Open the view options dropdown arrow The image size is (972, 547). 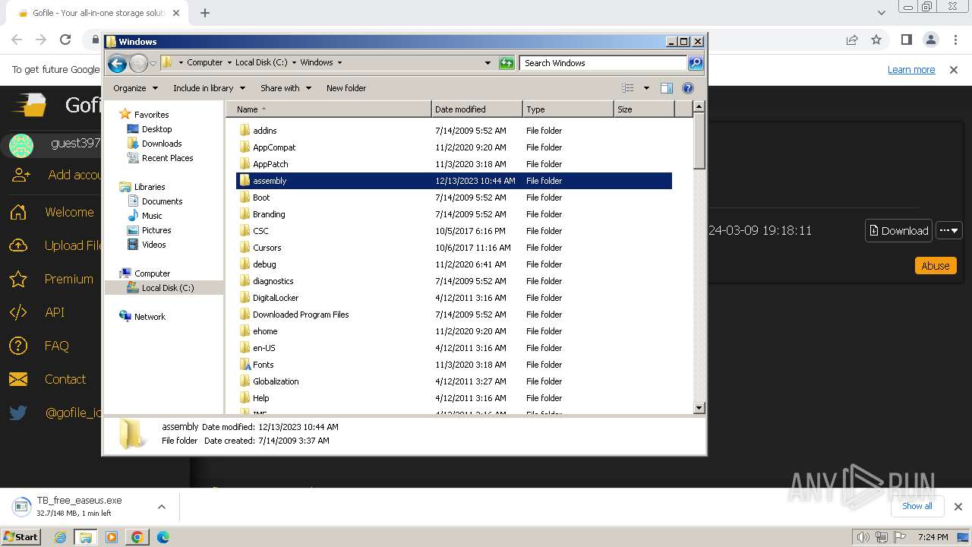click(646, 88)
